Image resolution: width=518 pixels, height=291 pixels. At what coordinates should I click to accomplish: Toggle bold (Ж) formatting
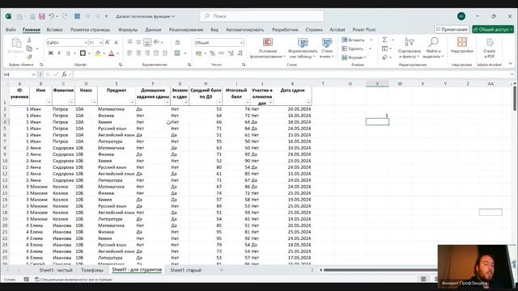coord(50,53)
